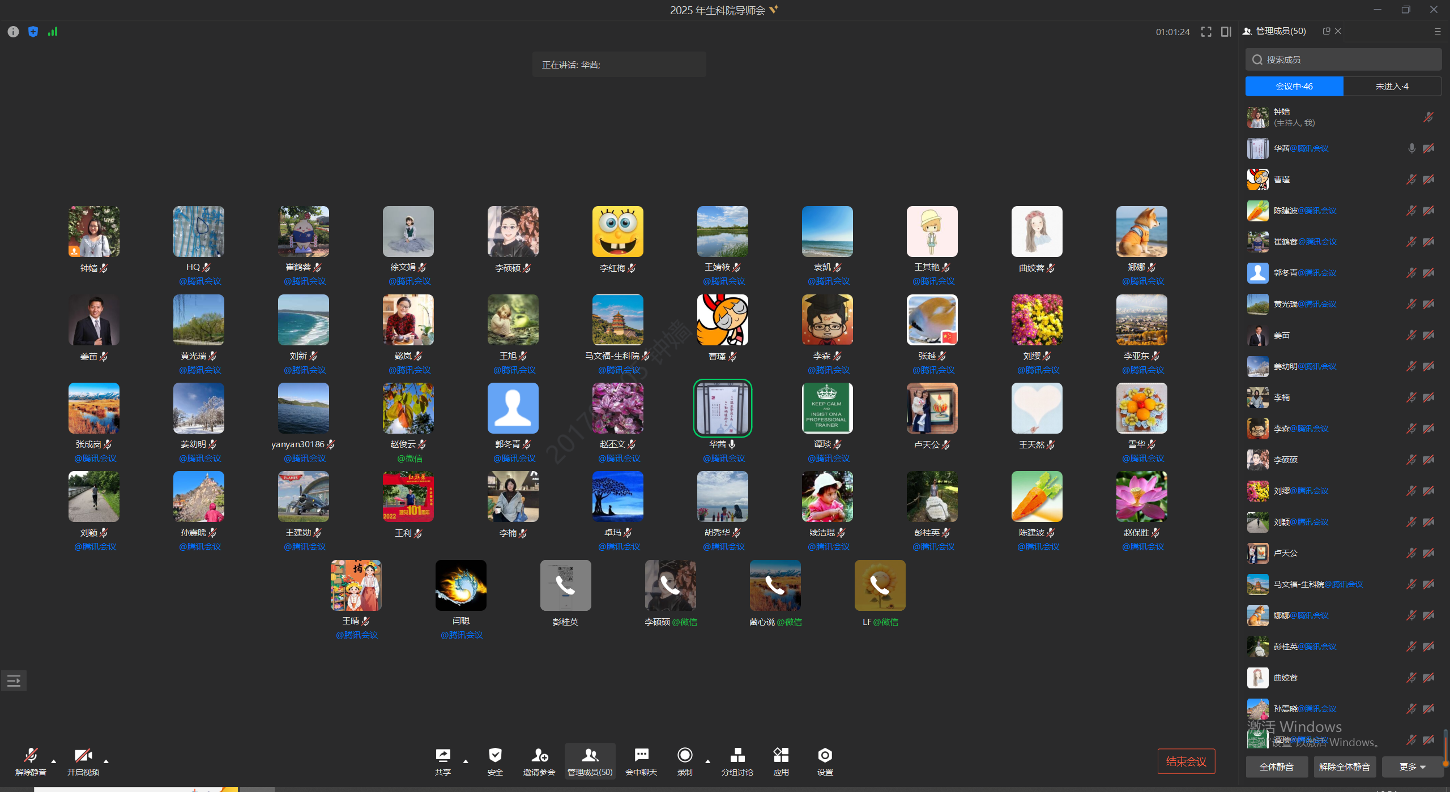Switch to the 未进入·4 tab
The width and height of the screenshot is (1450, 792).
(1392, 86)
